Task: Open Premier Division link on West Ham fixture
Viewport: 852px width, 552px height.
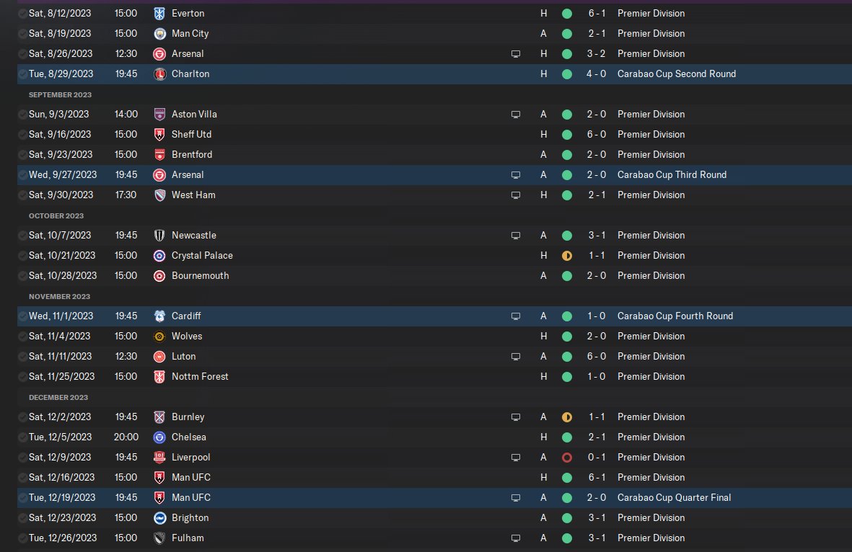Action: tap(651, 195)
